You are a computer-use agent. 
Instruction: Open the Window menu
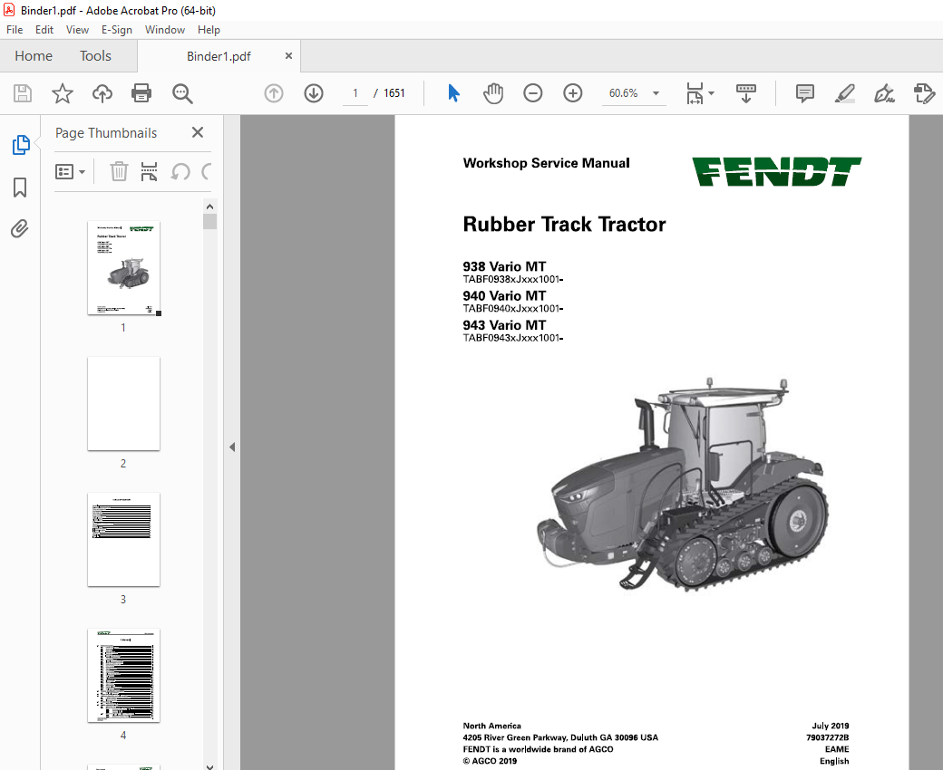pos(165,29)
